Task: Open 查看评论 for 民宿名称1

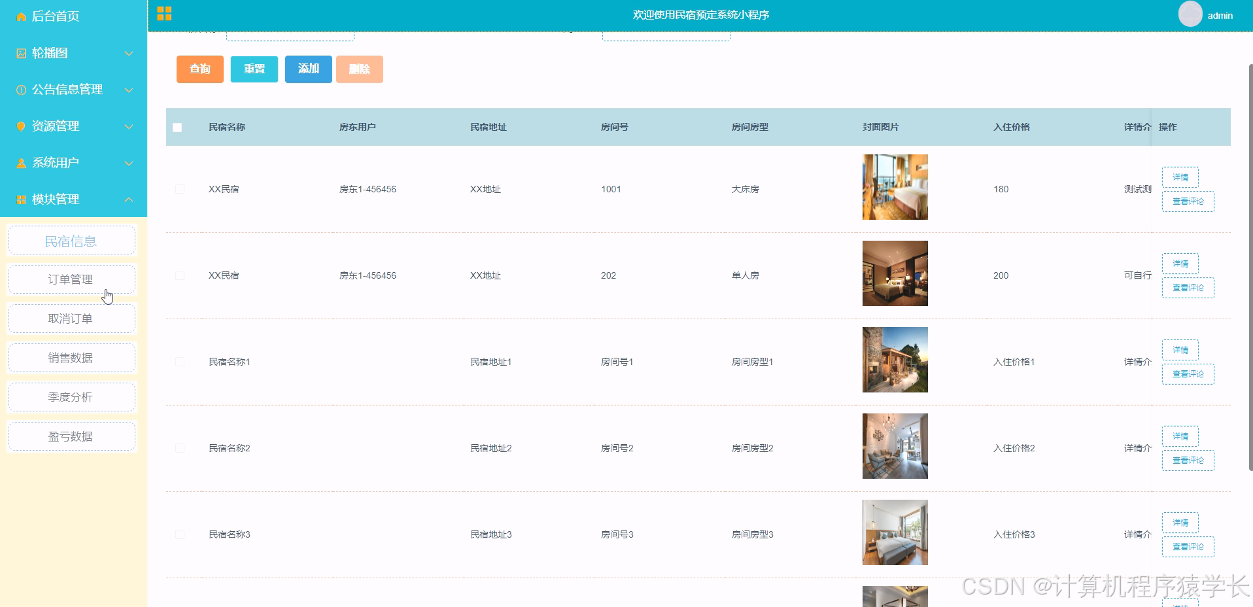Action: (1188, 374)
